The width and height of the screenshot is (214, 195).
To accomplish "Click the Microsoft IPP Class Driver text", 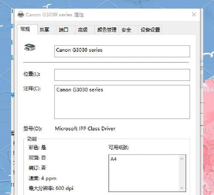I will [x=85, y=129].
